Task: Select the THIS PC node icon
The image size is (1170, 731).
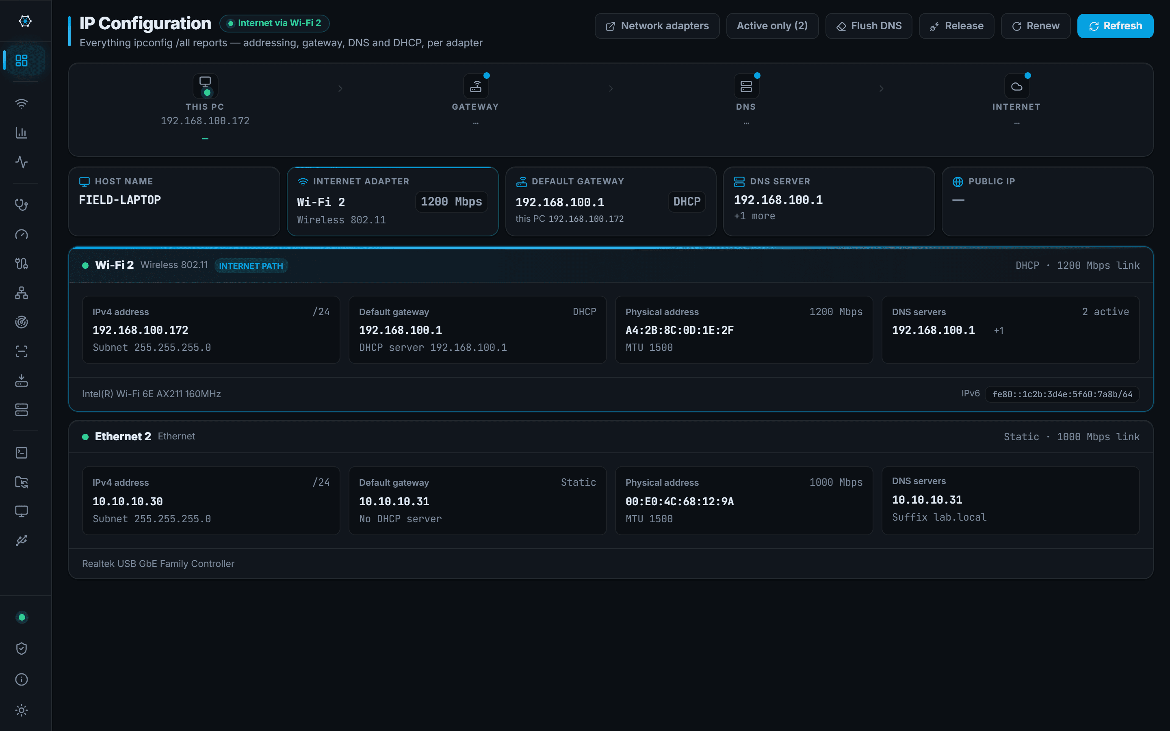Action: click(206, 86)
